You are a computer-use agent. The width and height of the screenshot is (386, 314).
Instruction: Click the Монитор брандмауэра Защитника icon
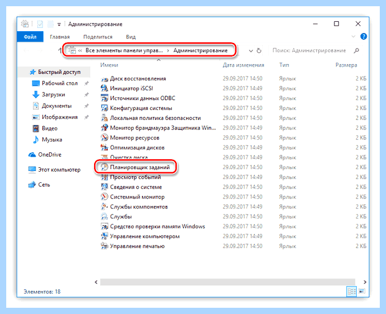pyautogui.click(x=105, y=128)
